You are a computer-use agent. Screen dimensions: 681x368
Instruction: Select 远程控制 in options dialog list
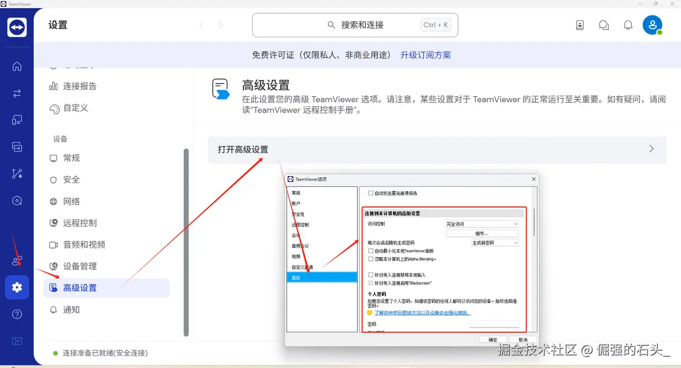point(300,225)
